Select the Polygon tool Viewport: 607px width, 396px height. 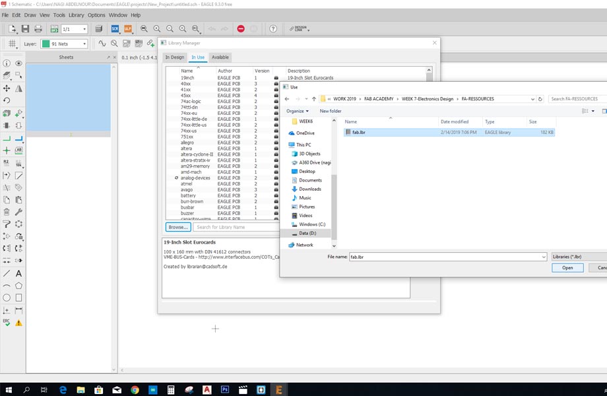click(x=18, y=286)
